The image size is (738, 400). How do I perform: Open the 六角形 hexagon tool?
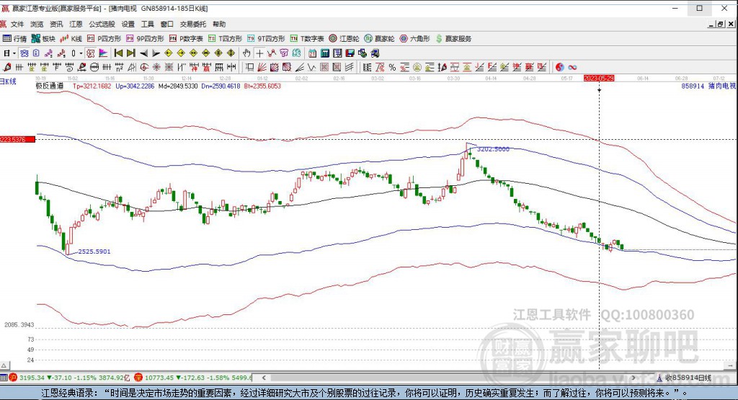tap(414, 39)
